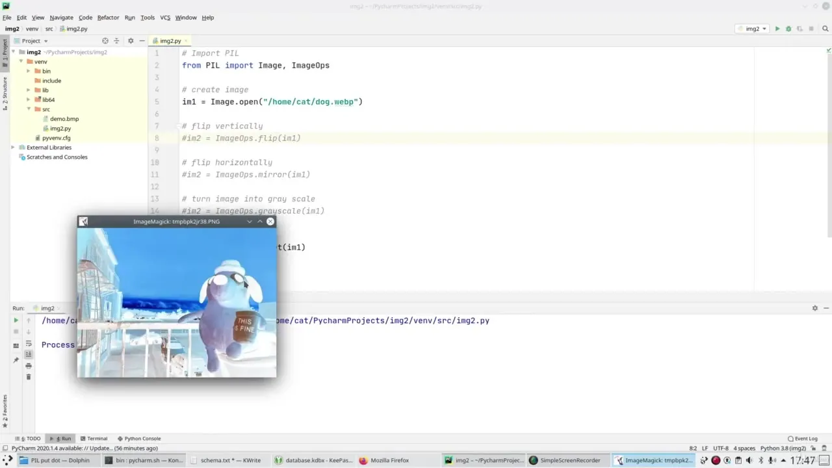832x468 pixels.
Task: Open img2 run configuration dropdown
Action: tap(753, 29)
